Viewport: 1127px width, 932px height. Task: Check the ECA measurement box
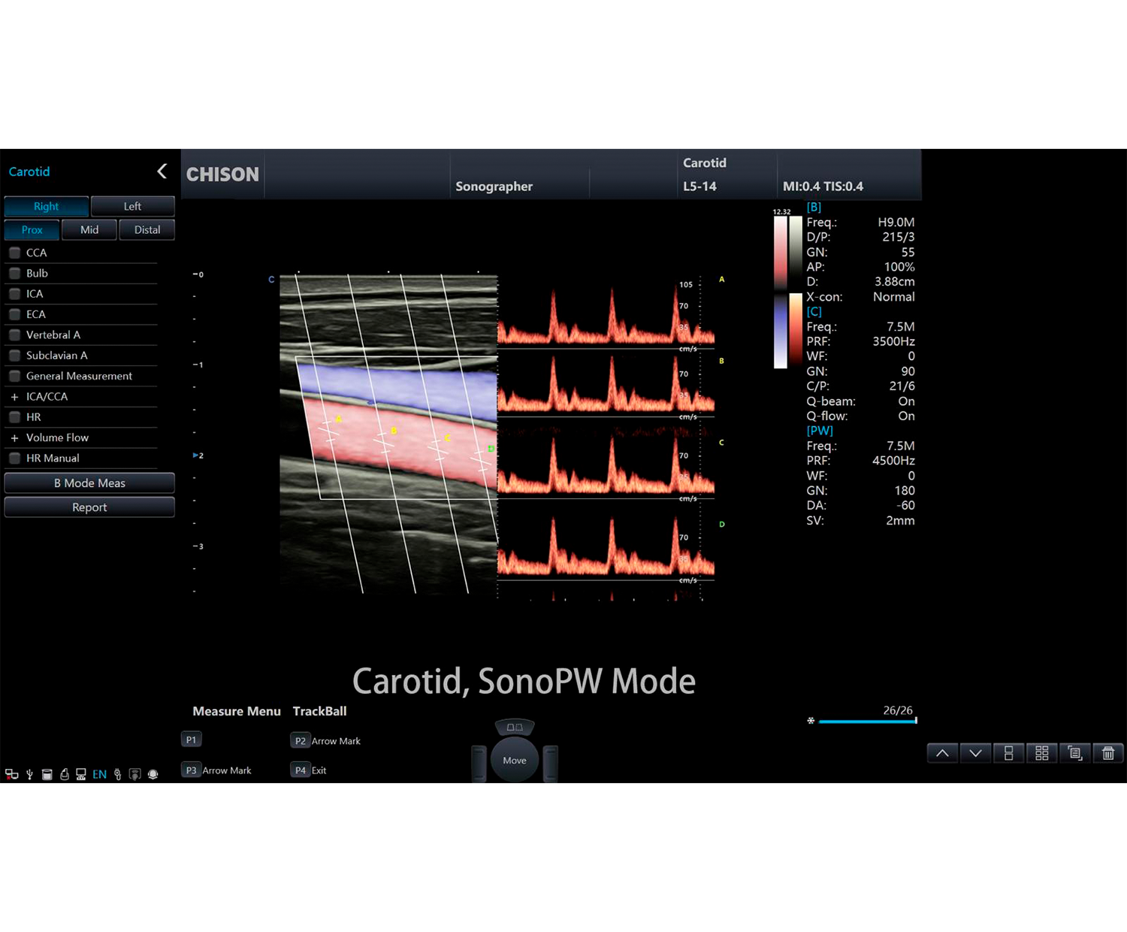pos(14,314)
